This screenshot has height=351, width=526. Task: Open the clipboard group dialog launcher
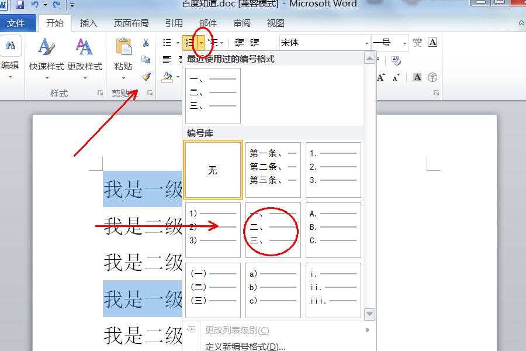(150, 93)
